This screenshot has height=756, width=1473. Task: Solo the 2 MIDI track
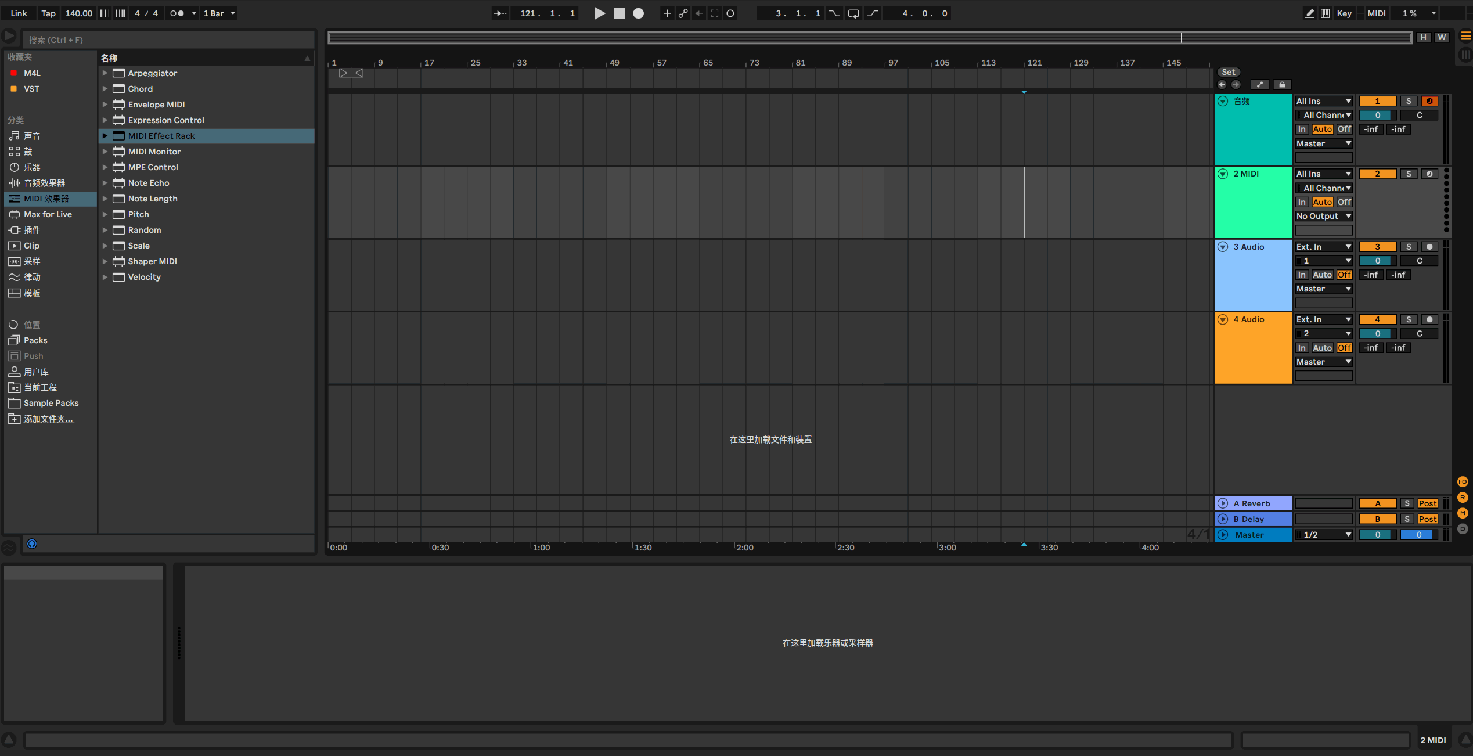(x=1408, y=174)
